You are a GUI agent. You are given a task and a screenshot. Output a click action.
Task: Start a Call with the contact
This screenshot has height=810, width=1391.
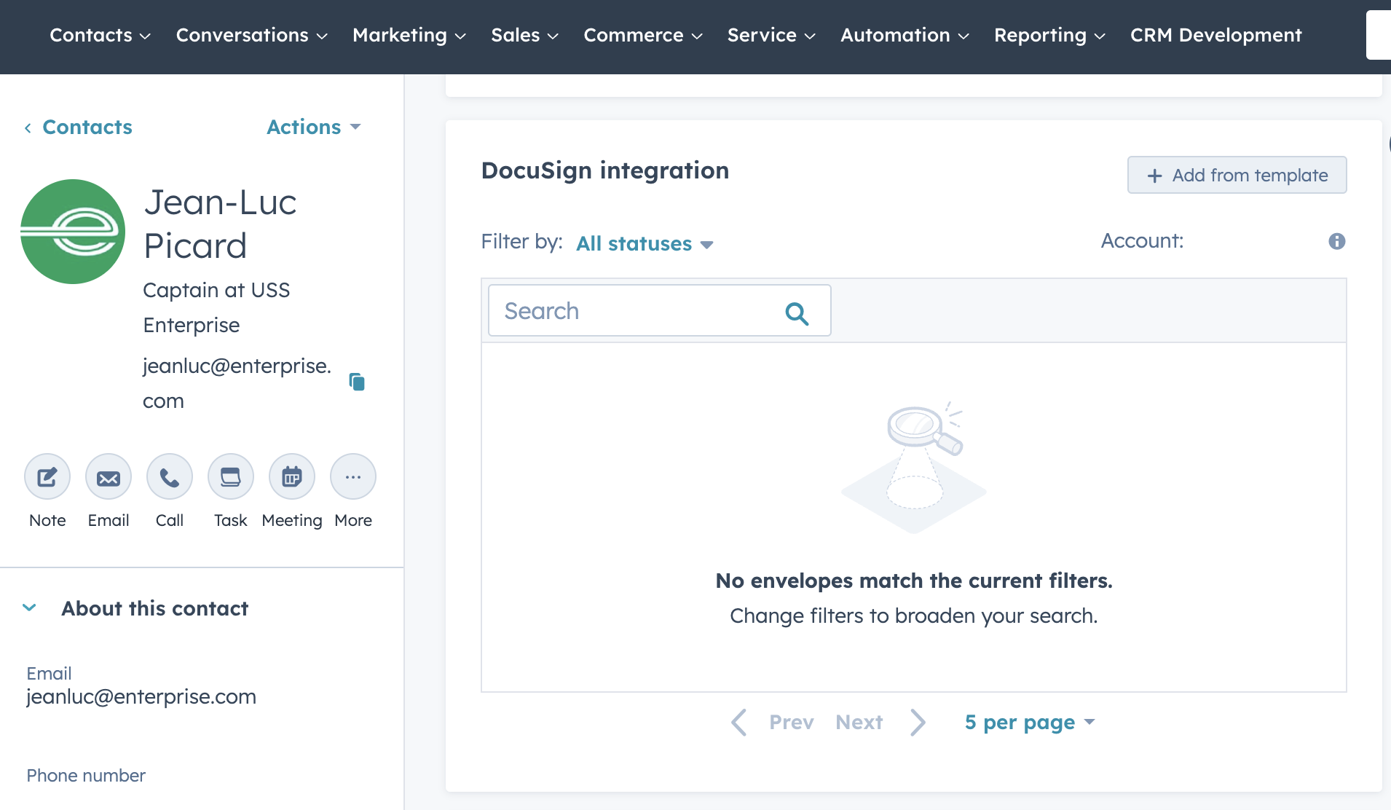tap(169, 476)
